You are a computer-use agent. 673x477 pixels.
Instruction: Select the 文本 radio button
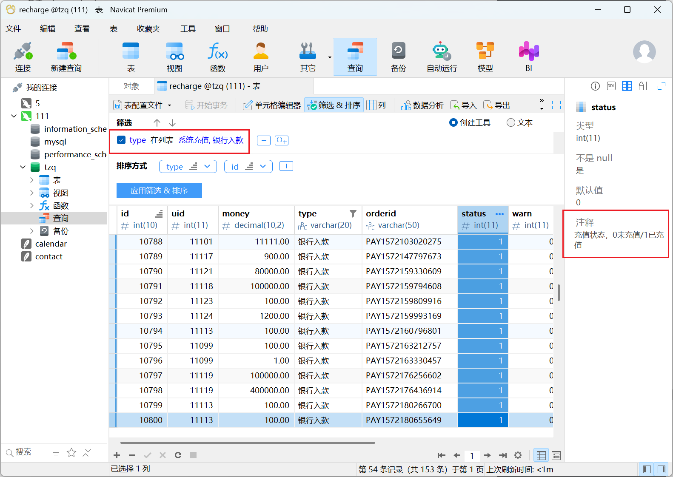(511, 123)
